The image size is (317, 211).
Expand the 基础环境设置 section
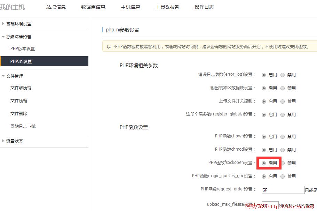tap(18, 24)
